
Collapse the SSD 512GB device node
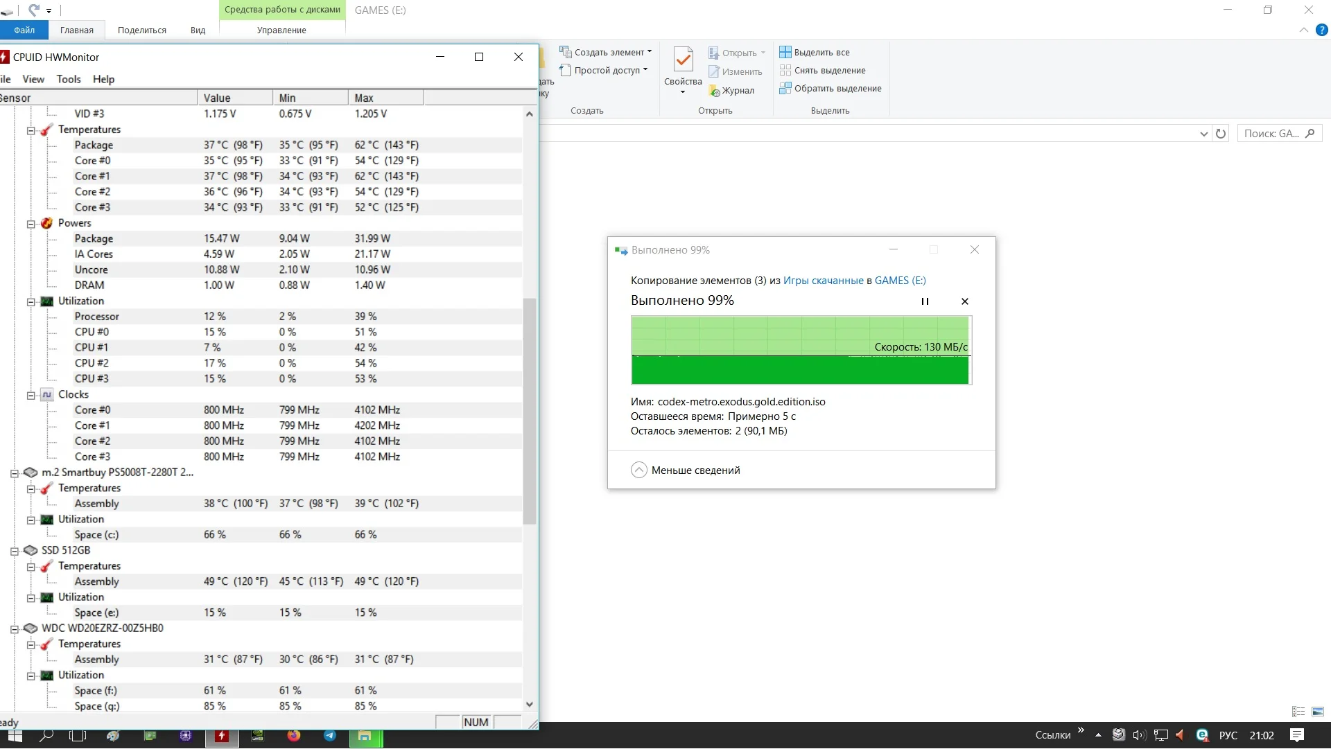coord(14,551)
